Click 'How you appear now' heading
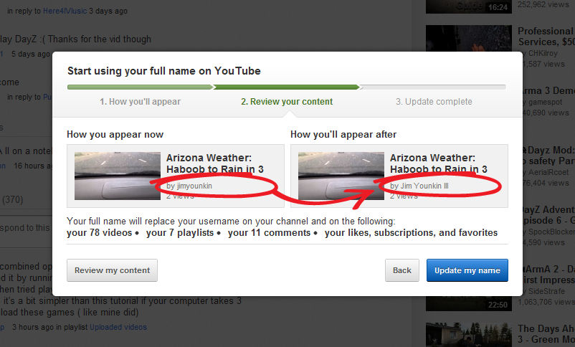 point(115,135)
